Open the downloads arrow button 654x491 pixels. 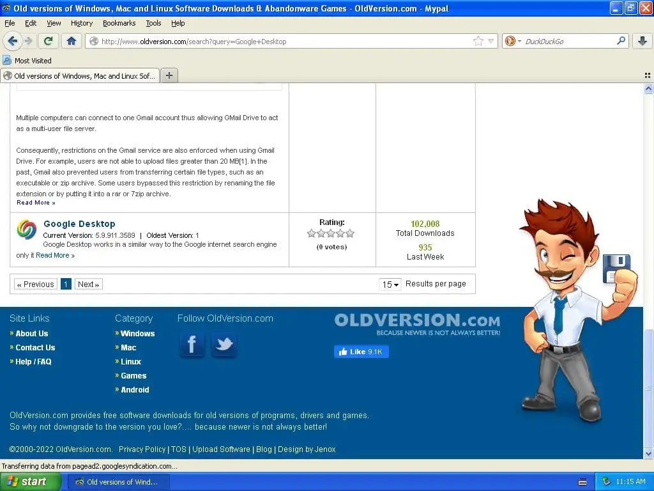click(643, 41)
